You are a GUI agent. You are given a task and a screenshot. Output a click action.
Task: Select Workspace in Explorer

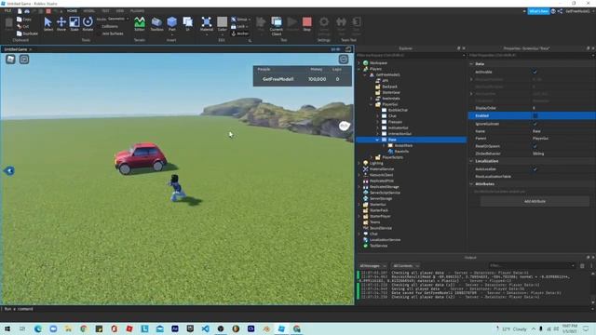[379, 63]
